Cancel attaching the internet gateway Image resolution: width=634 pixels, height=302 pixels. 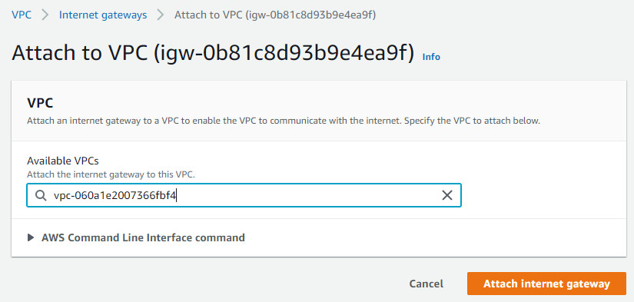(x=427, y=284)
